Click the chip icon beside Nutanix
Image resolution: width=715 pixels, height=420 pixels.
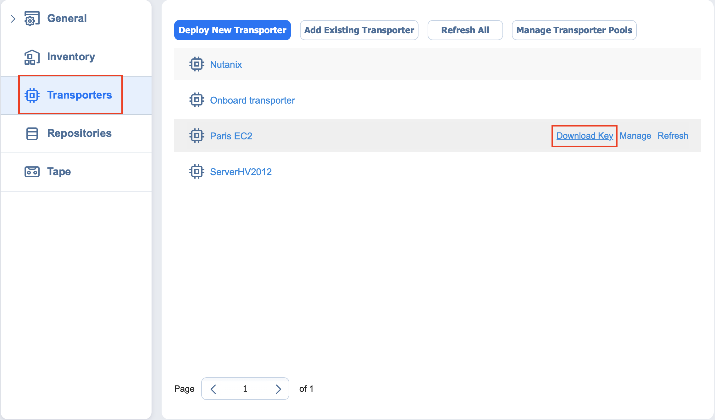pyautogui.click(x=197, y=64)
